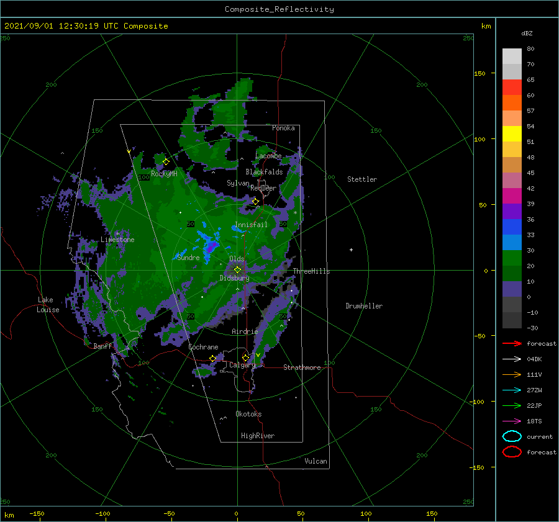Click the Lake Louise label

[x=48, y=305]
